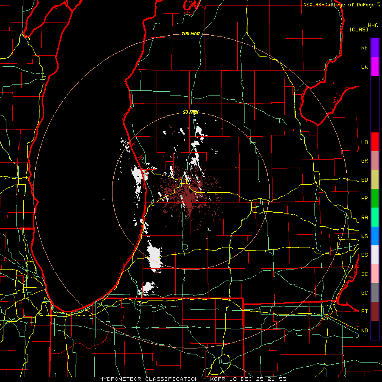Click the gray GC legend swatch
The width and height of the screenshot is (382, 382).
tap(375, 292)
